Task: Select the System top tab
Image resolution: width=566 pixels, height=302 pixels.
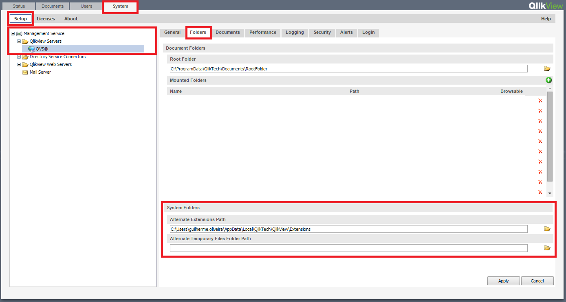Action: click(120, 6)
